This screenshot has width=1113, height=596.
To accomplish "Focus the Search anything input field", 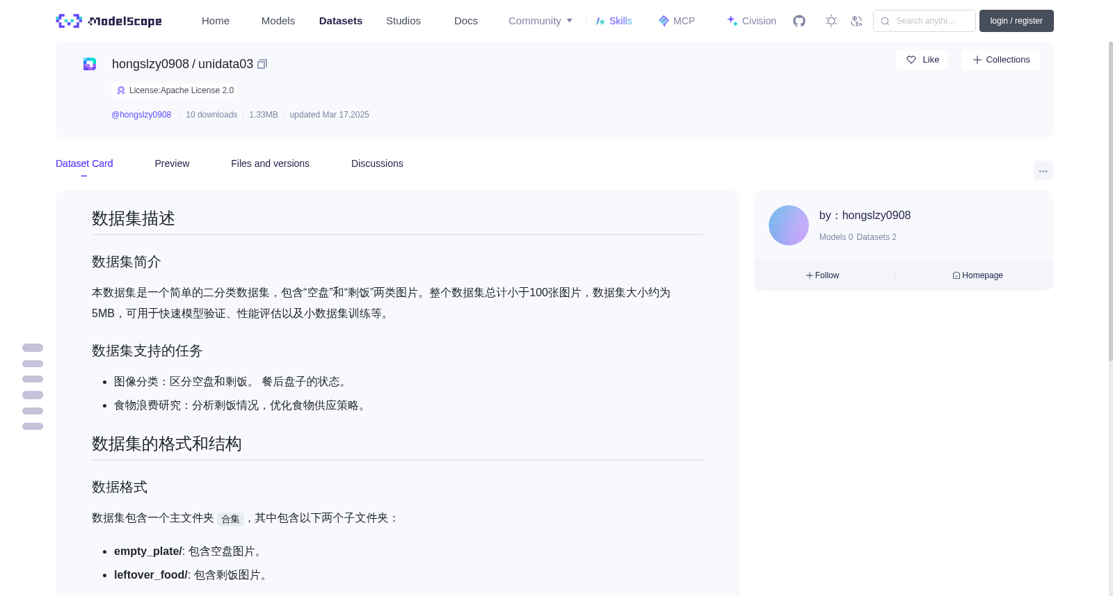I will [924, 21].
